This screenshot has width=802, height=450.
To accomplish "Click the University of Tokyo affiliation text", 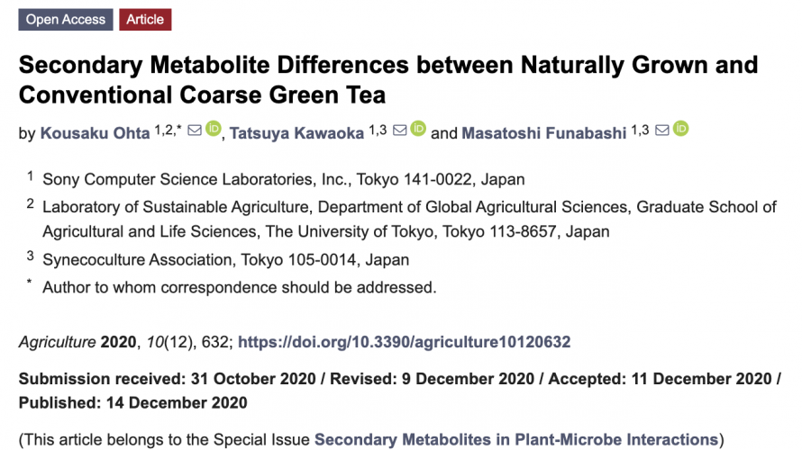I will (x=409, y=219).
